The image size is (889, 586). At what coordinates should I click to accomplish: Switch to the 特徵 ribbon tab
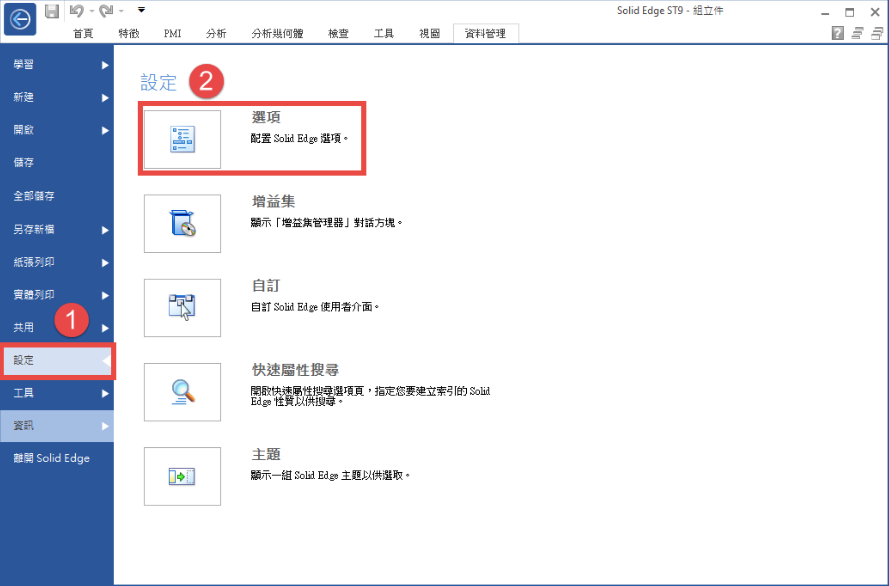point(128,34)
